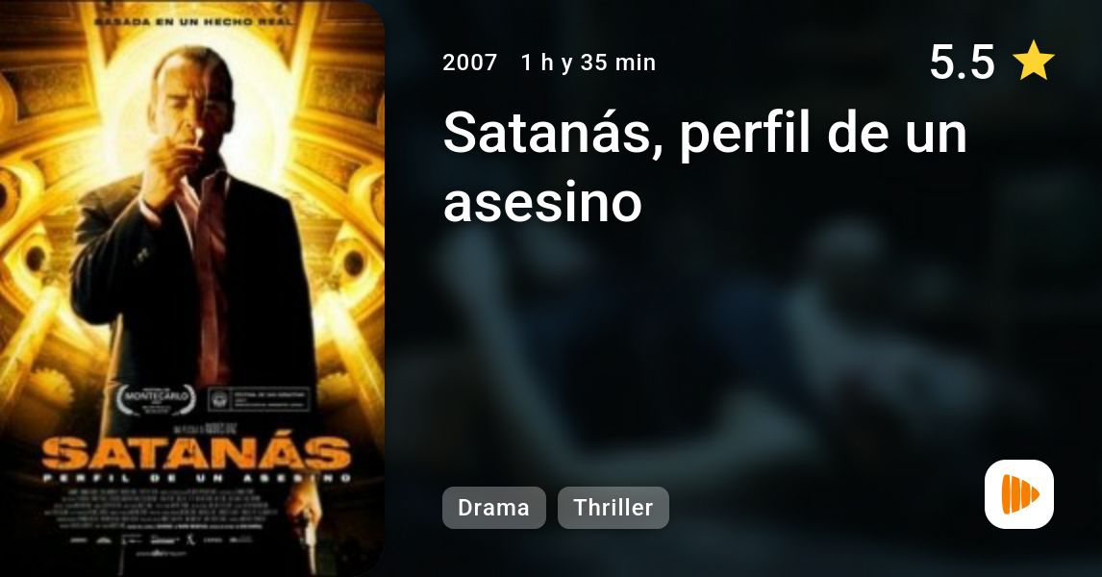
Task: Select the Thriller genre tag
Action: pos(613,508)
